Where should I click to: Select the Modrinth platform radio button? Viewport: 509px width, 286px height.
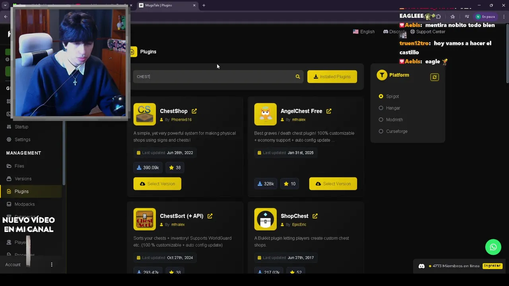click(x=381, y=120)
